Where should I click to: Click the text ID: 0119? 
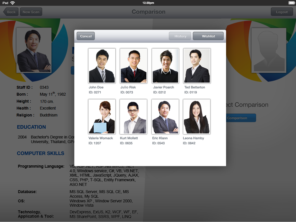click(x=191, y=92)
